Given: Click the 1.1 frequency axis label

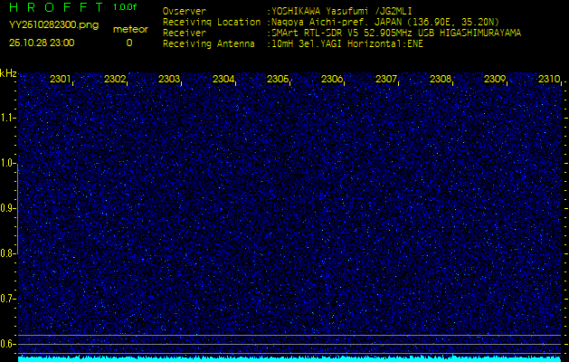Looking at the screenshot, I should coord(8,118).
